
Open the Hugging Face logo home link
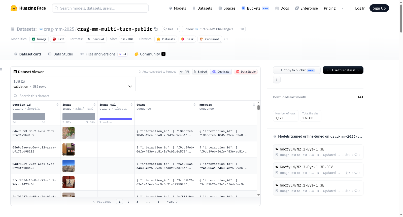point(28,8)
